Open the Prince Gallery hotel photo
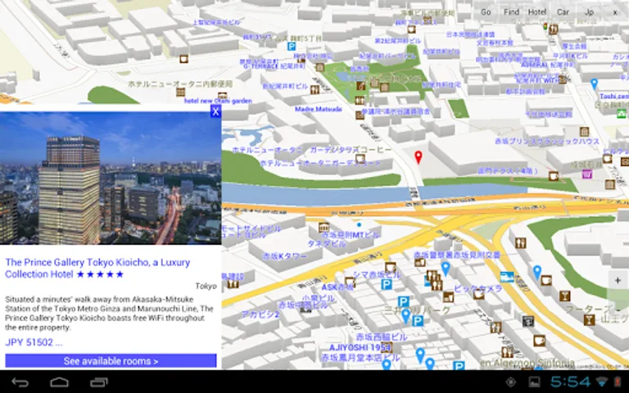Screen dimensions: 629x393 [111, 178]
